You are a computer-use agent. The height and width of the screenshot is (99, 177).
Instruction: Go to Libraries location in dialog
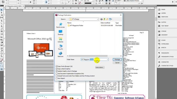(x=60, y=40)
